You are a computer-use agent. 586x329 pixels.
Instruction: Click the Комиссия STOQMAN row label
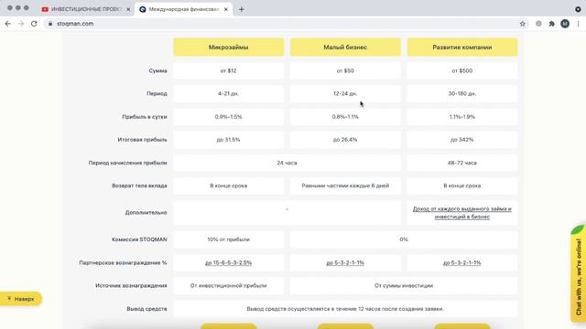139,239
